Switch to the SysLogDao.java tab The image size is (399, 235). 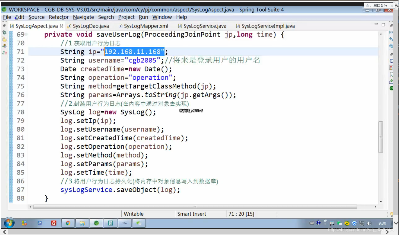88,26
